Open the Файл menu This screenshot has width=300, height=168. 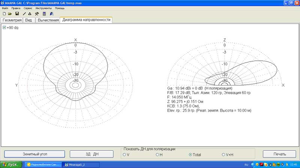5,8
